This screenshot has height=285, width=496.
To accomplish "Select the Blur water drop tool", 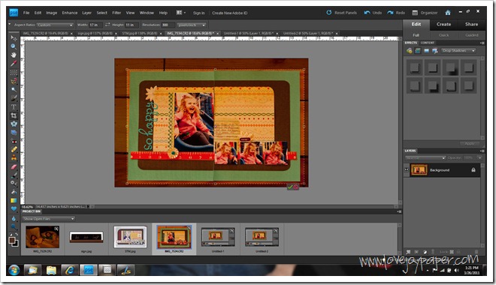I will click(x=14, y=218).
